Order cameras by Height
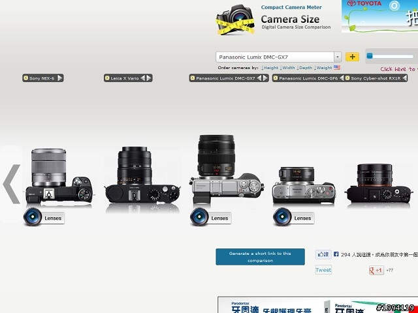Image resolution: width=418 pixels, height=313 pixels. point(270,68)
